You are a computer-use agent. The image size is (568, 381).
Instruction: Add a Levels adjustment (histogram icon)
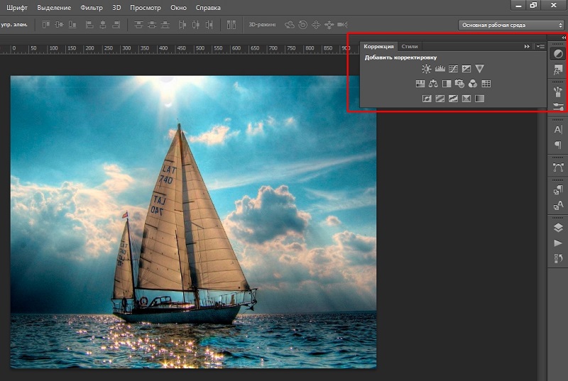(439, 69)
